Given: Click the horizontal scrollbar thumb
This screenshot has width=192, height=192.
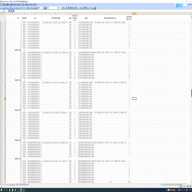Looking at the screenshot, I should pyautogui.click(x=174, y=185).
